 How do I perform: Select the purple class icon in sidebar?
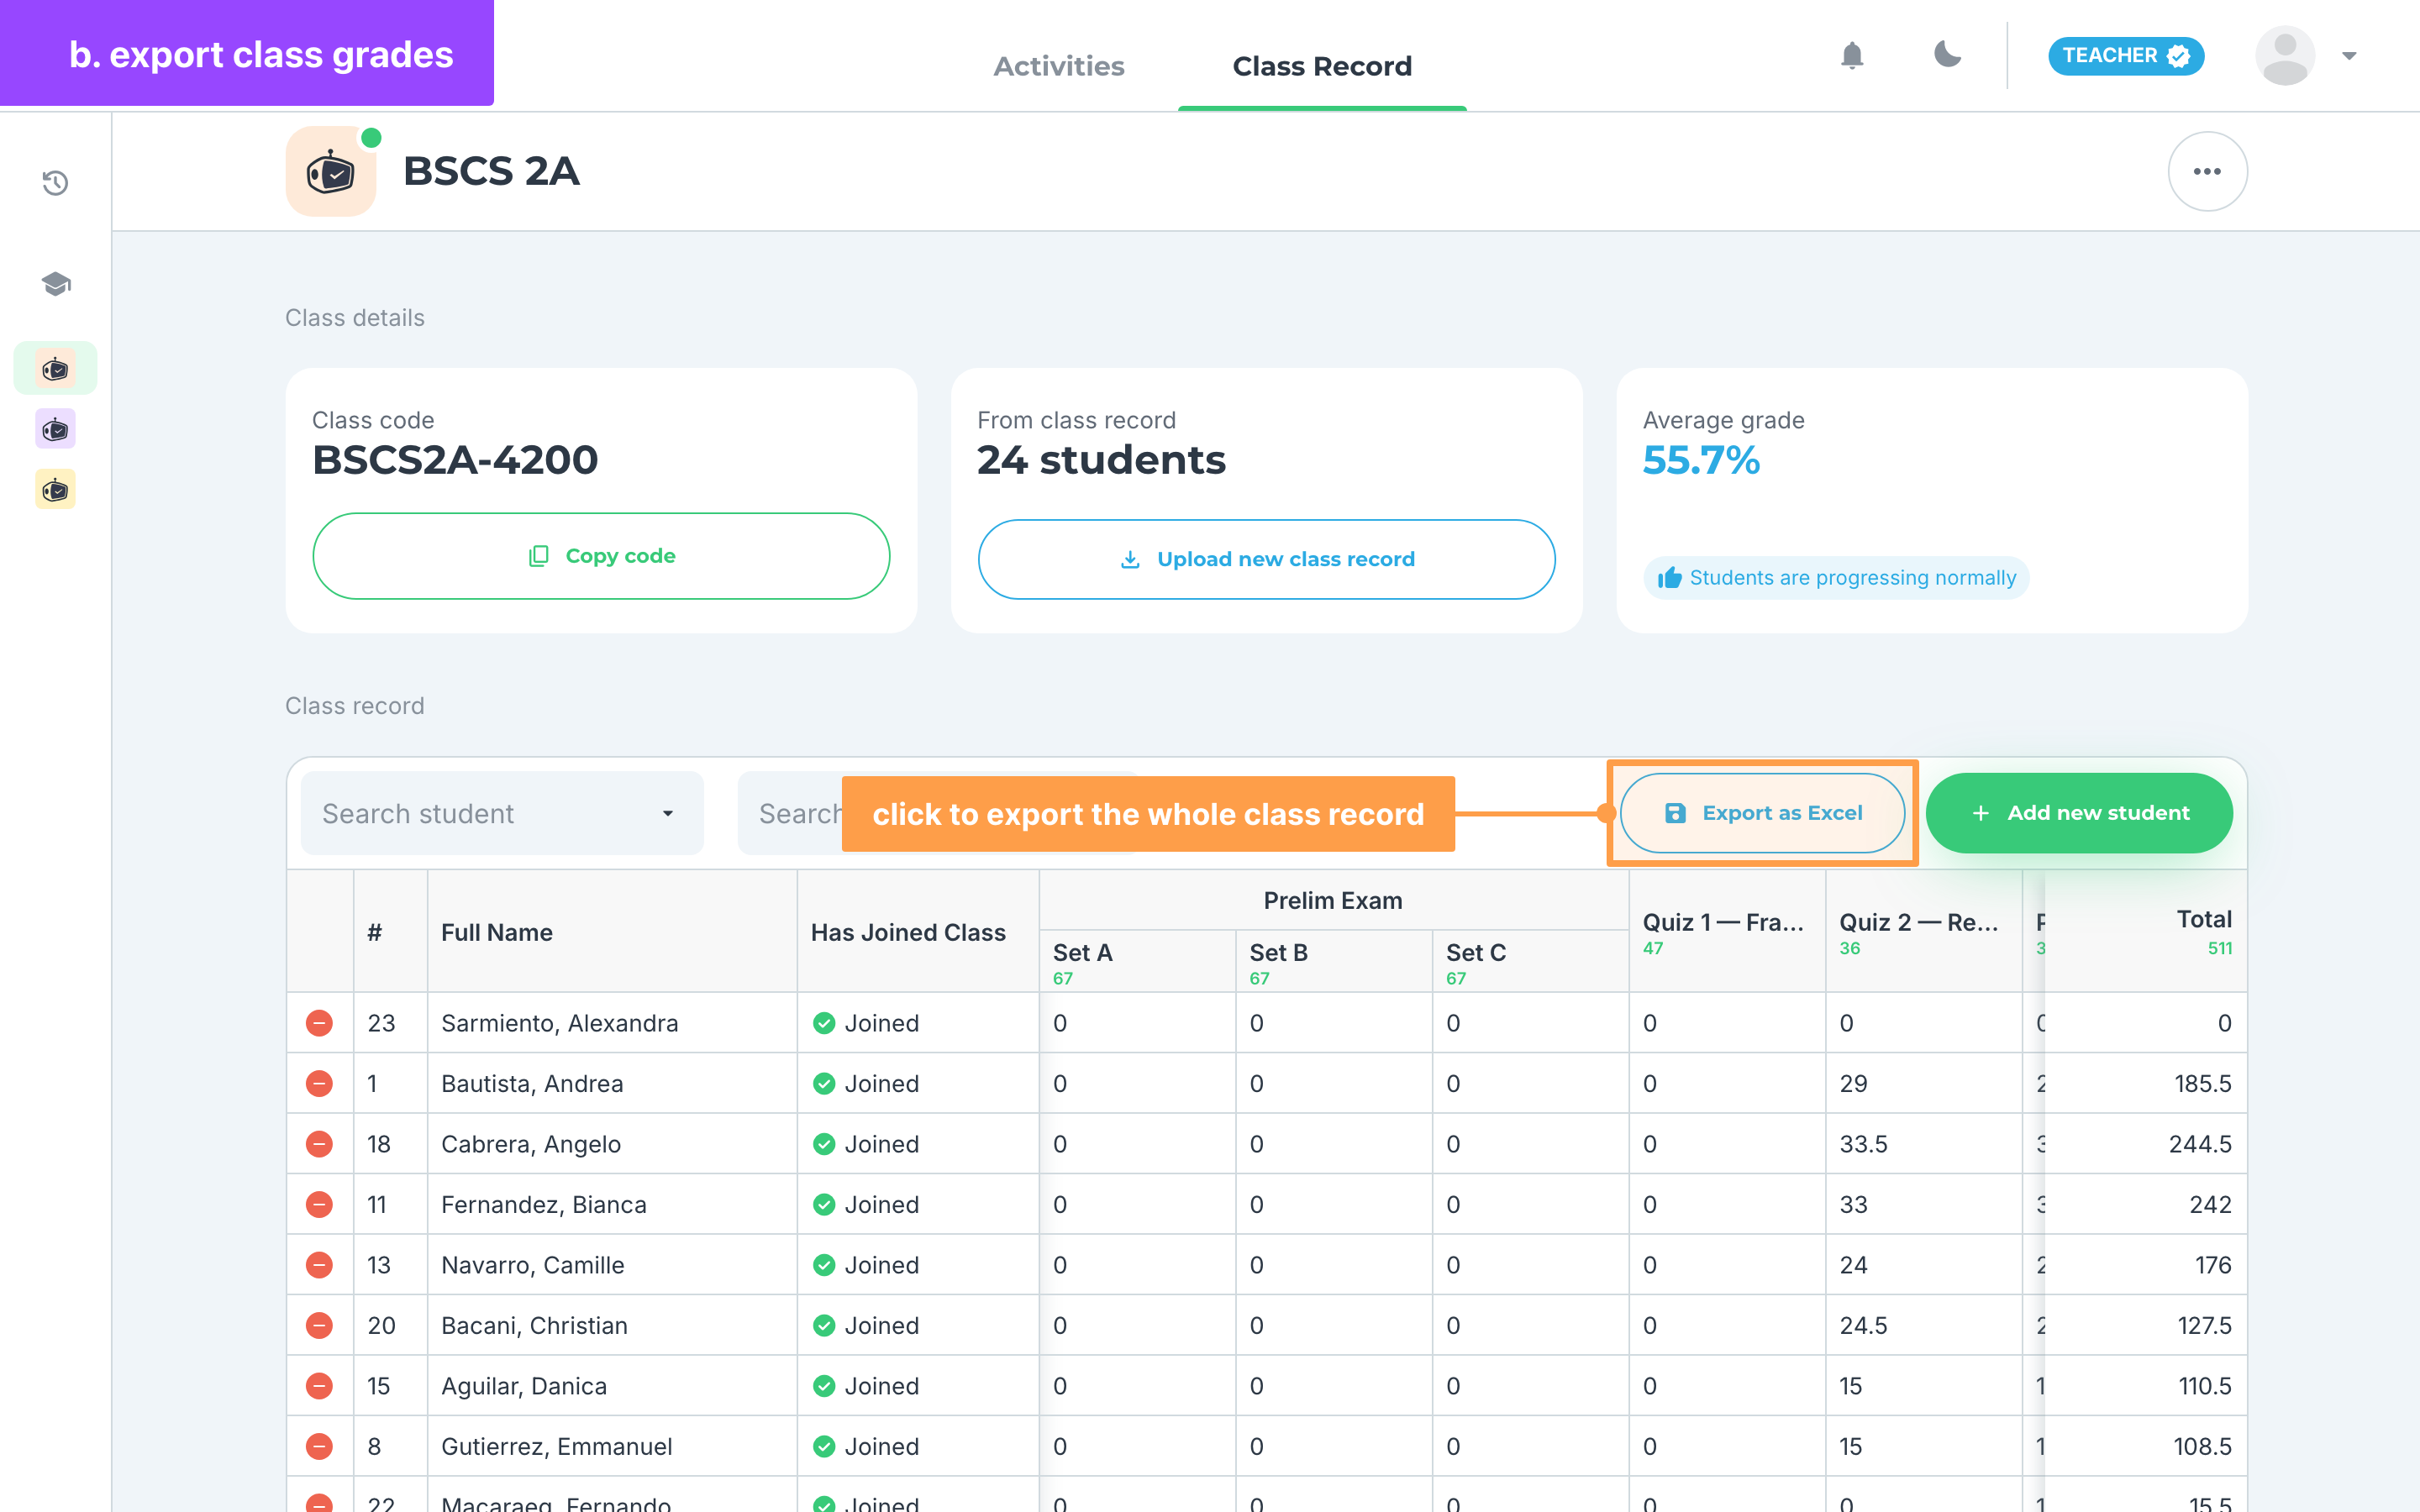click(56, 429)
